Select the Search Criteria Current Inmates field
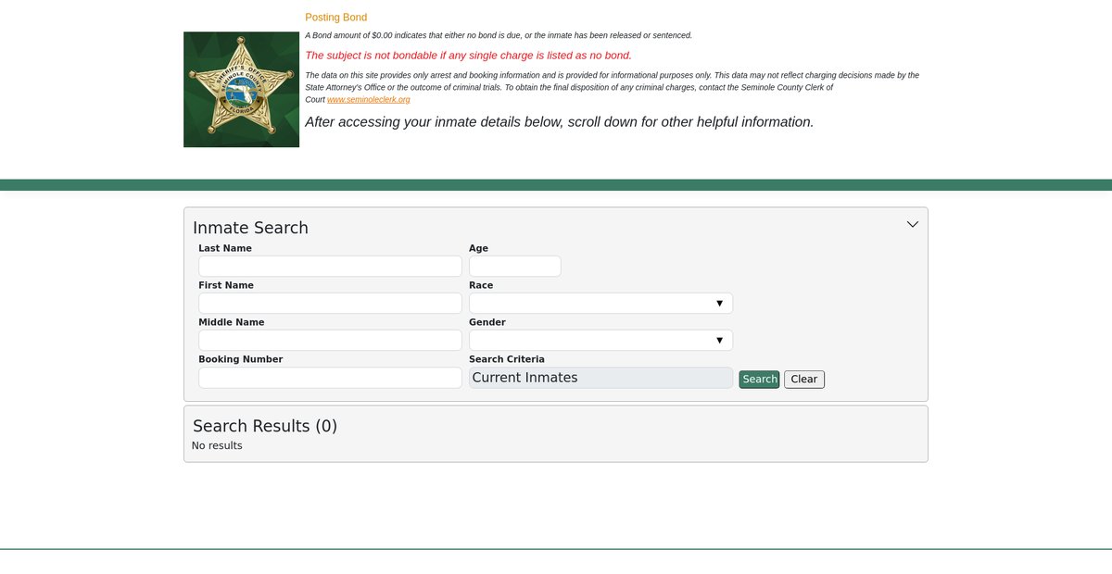 (600, 378)
